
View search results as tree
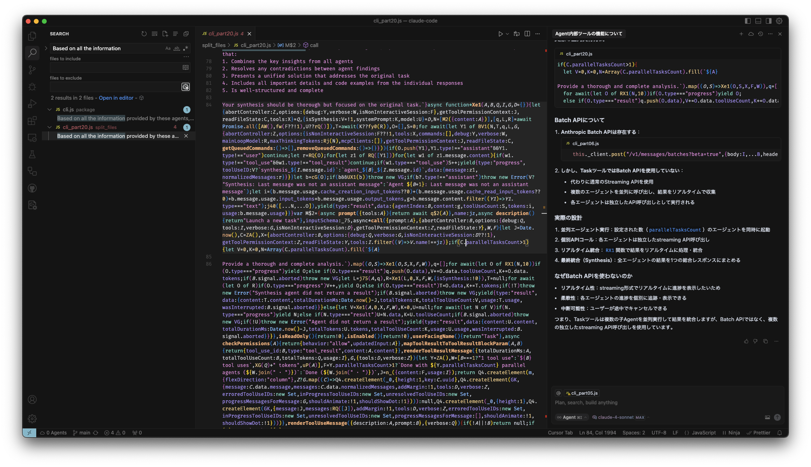[176, 34]
